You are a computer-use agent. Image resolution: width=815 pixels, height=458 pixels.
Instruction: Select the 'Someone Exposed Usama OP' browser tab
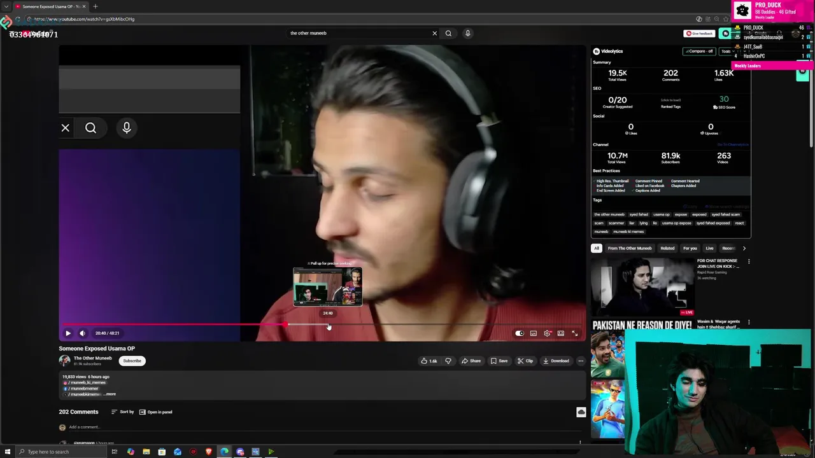(51, 6)
